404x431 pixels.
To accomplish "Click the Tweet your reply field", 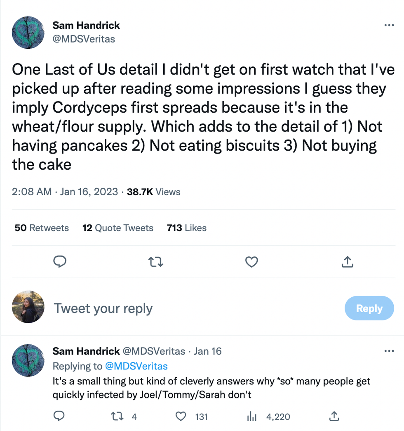I will click(103, 308).
